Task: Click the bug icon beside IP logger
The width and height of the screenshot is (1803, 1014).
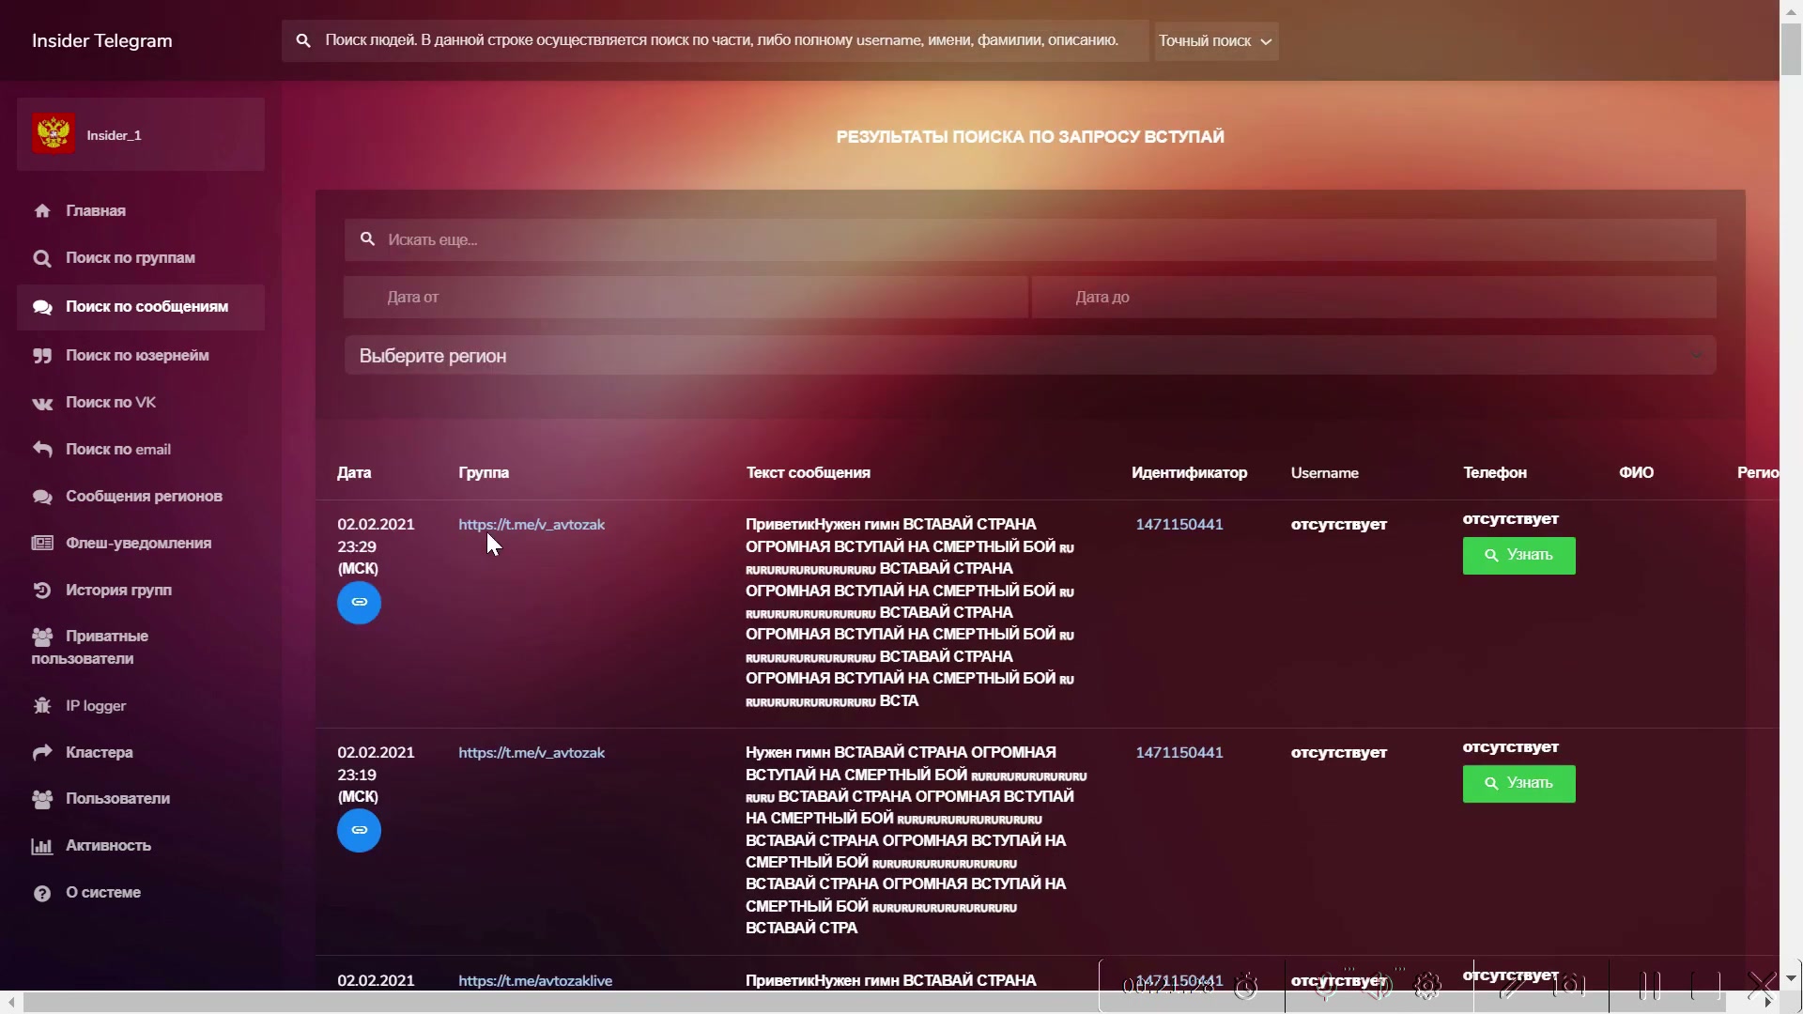Action: coord(42,705)
